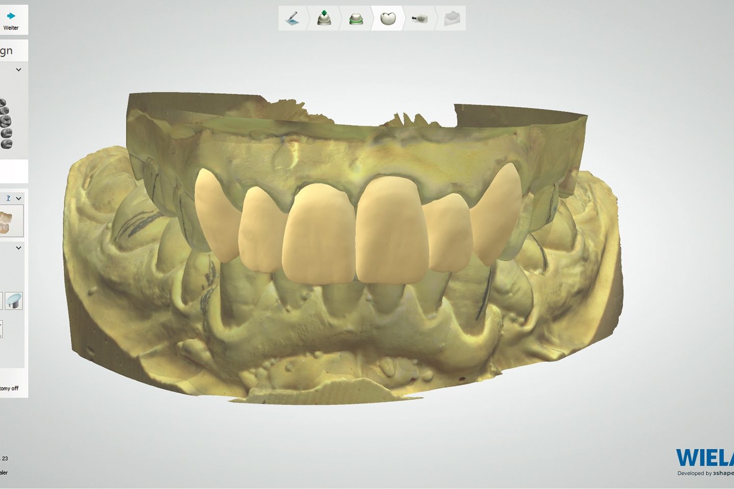Go to the margin line workflow step
The height and width of the screenshot is (489, 734).
click(356, 19)
